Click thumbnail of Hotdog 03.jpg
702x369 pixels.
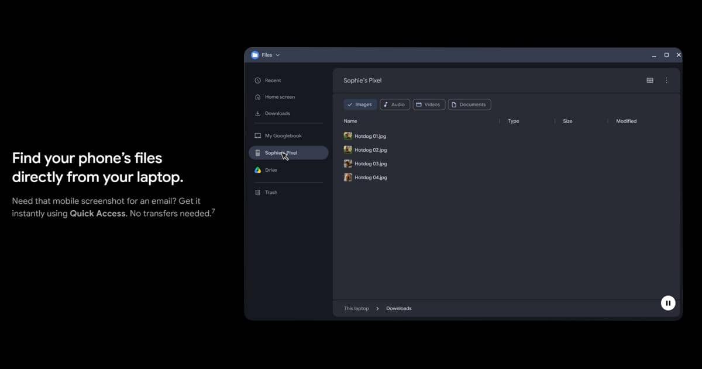(348, 164)
